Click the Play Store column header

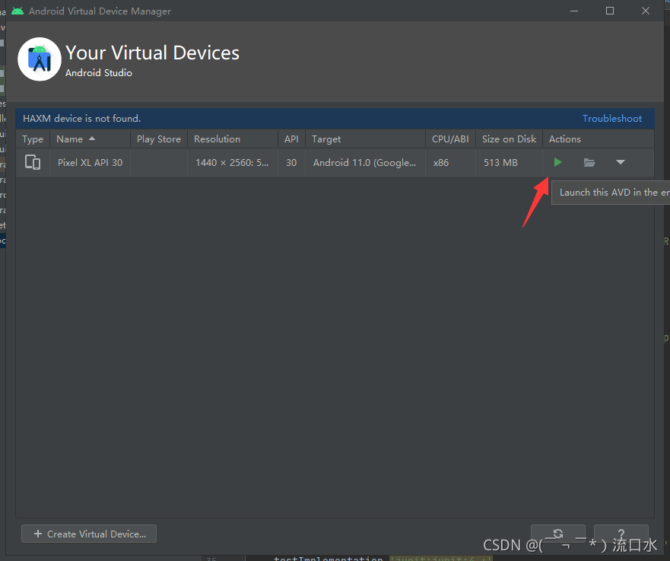(159, 139)
